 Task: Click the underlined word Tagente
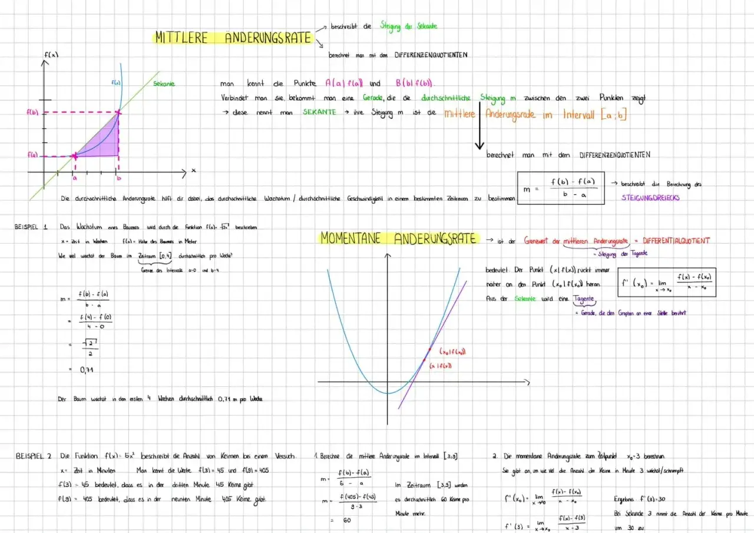pos(584,299)
